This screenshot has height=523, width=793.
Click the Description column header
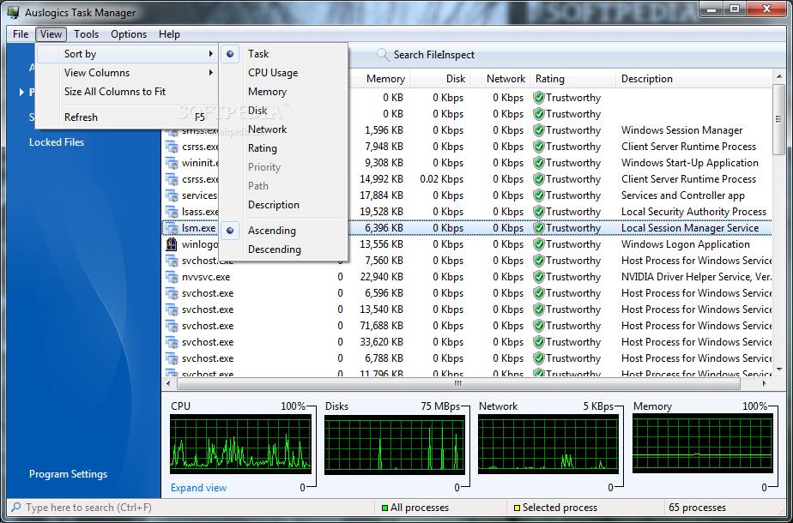(693, 79)
